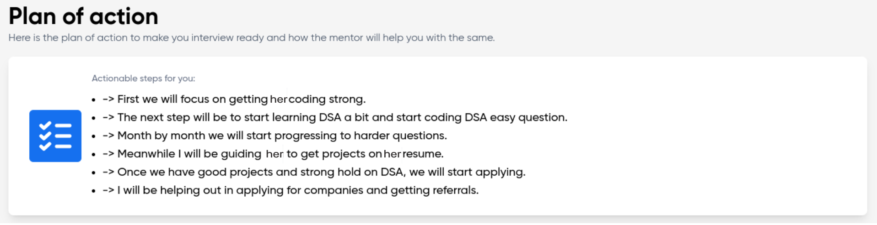Click the step about projects on resume
The image size is (877, 225).
pyautogui.click(x=273, y=154)
